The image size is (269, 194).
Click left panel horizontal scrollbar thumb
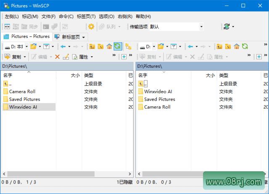tap(51, 174)
